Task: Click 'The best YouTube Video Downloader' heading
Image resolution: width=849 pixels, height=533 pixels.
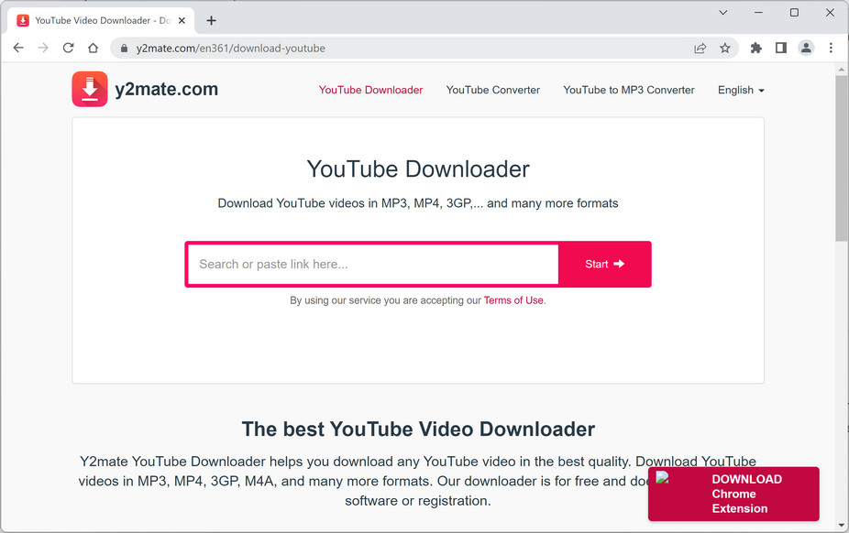Action: [x=418, y=430]
